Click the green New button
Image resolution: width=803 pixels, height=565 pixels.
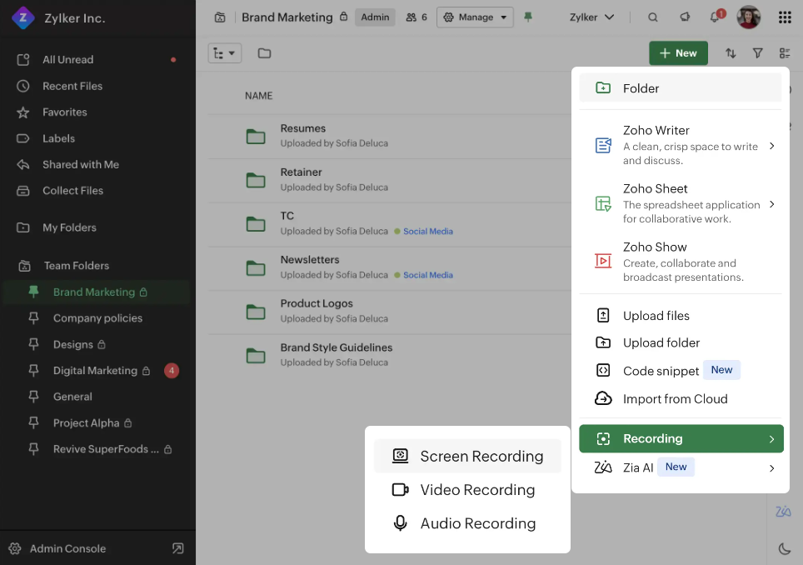point(678,53)
